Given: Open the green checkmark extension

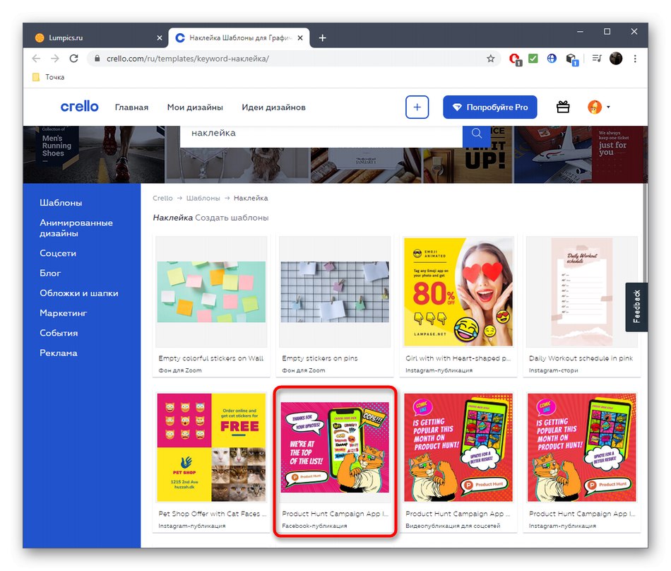Looking at the screenshot, I should pos(533,58).
